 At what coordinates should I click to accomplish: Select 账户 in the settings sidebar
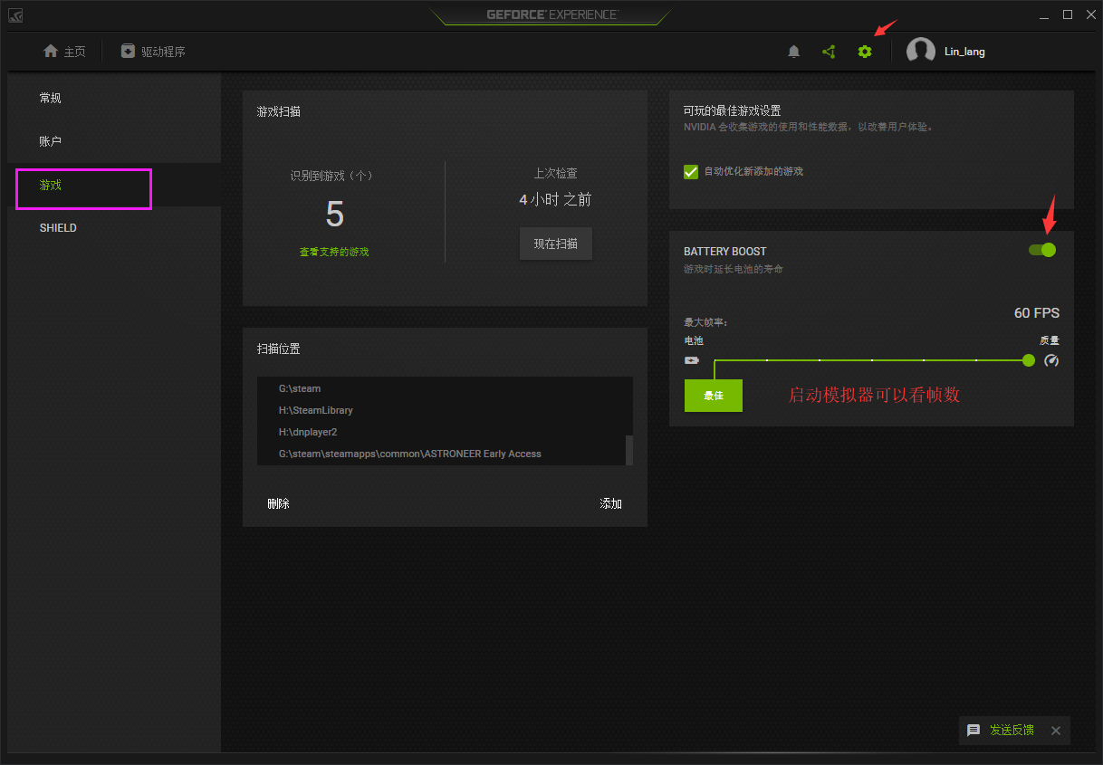coord(51,141)
